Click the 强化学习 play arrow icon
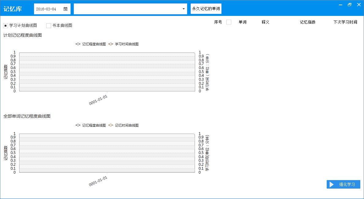The width and height of the screenshot is (364, 199). [x=332, y=184]
